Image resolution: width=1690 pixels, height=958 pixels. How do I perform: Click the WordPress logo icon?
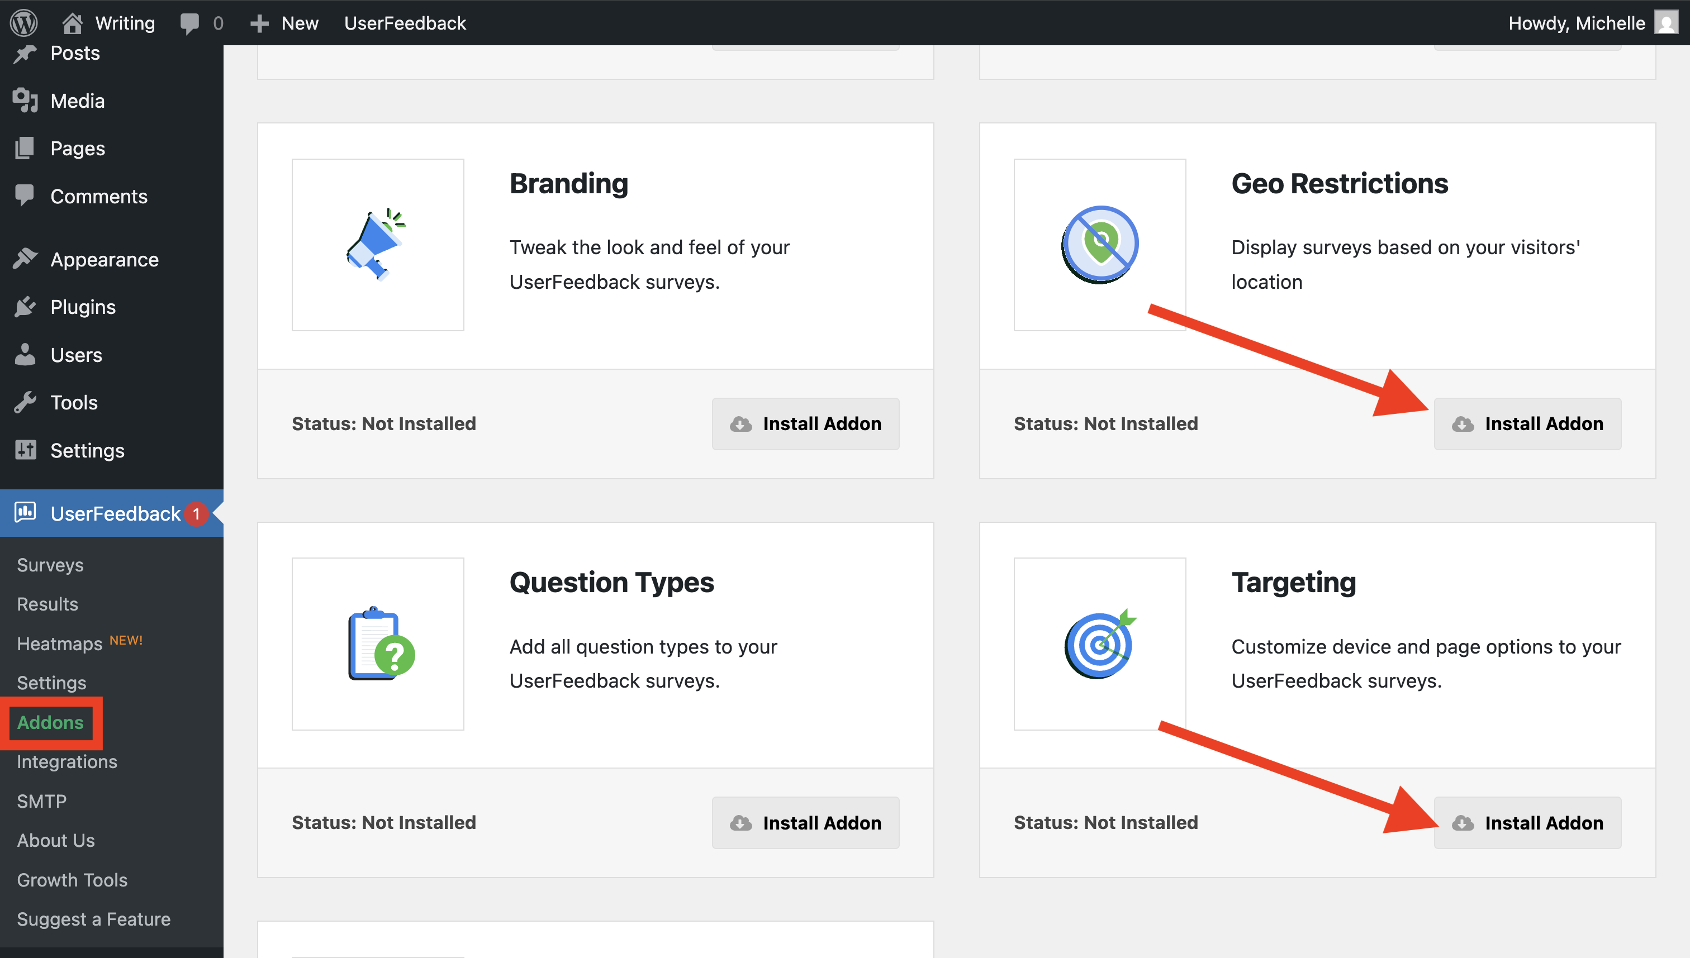pos(23,23)
